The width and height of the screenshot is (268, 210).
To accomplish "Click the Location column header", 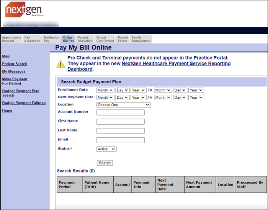I will pyautogui.click(x=226, y=184).
